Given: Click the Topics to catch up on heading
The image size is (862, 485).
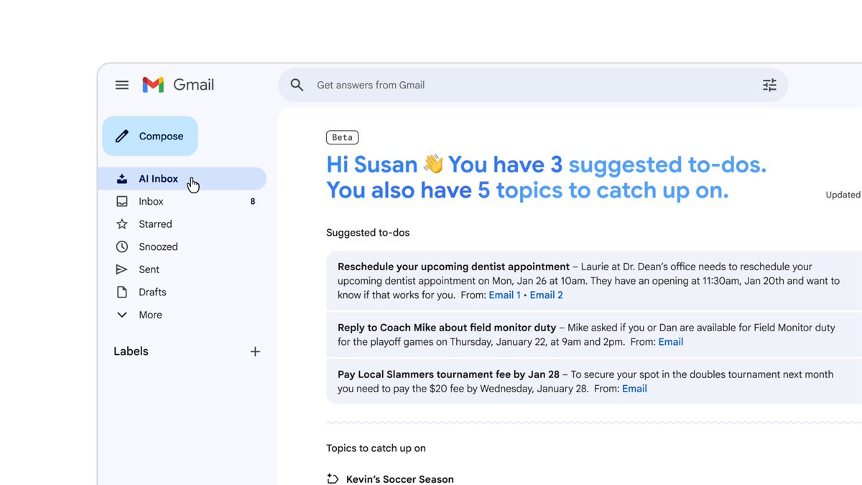Looking at the screenshot, I should pos(376,448).
